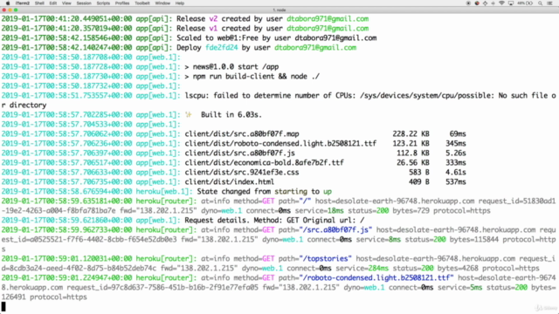Screen dimensions: 559x314
Task: Open Notification Center list icon
Action: tap(549, 3)
